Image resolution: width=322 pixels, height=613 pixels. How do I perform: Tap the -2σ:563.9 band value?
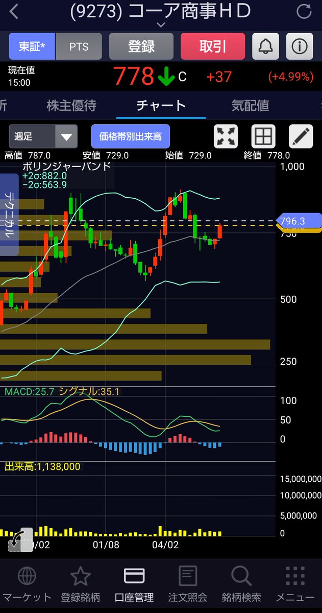pyautogui.click(x=44, y=184)
